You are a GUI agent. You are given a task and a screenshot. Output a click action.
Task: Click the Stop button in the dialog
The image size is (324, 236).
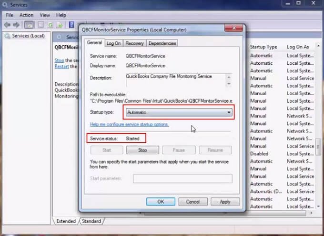click(x=142, y=150)
